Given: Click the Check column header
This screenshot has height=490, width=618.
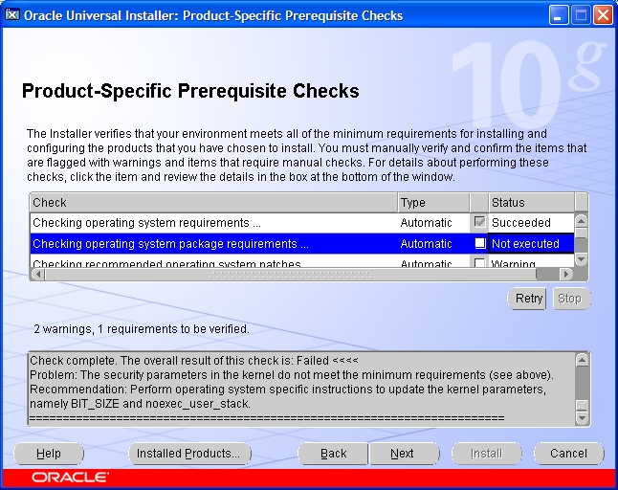Looking at the screenshot, I should click(x=213, y=203).
